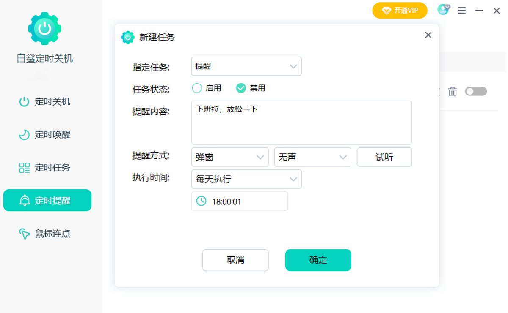Select the 启用 radio button
Screen dimensions: 508x313
[197, 88]
